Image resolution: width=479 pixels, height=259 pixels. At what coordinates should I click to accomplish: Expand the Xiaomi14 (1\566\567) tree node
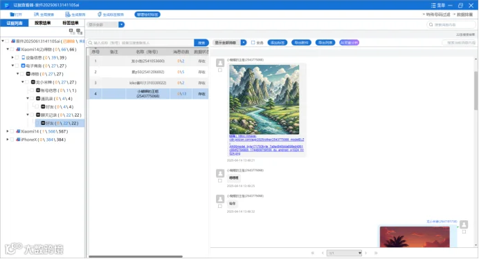[x=8, y=131]
